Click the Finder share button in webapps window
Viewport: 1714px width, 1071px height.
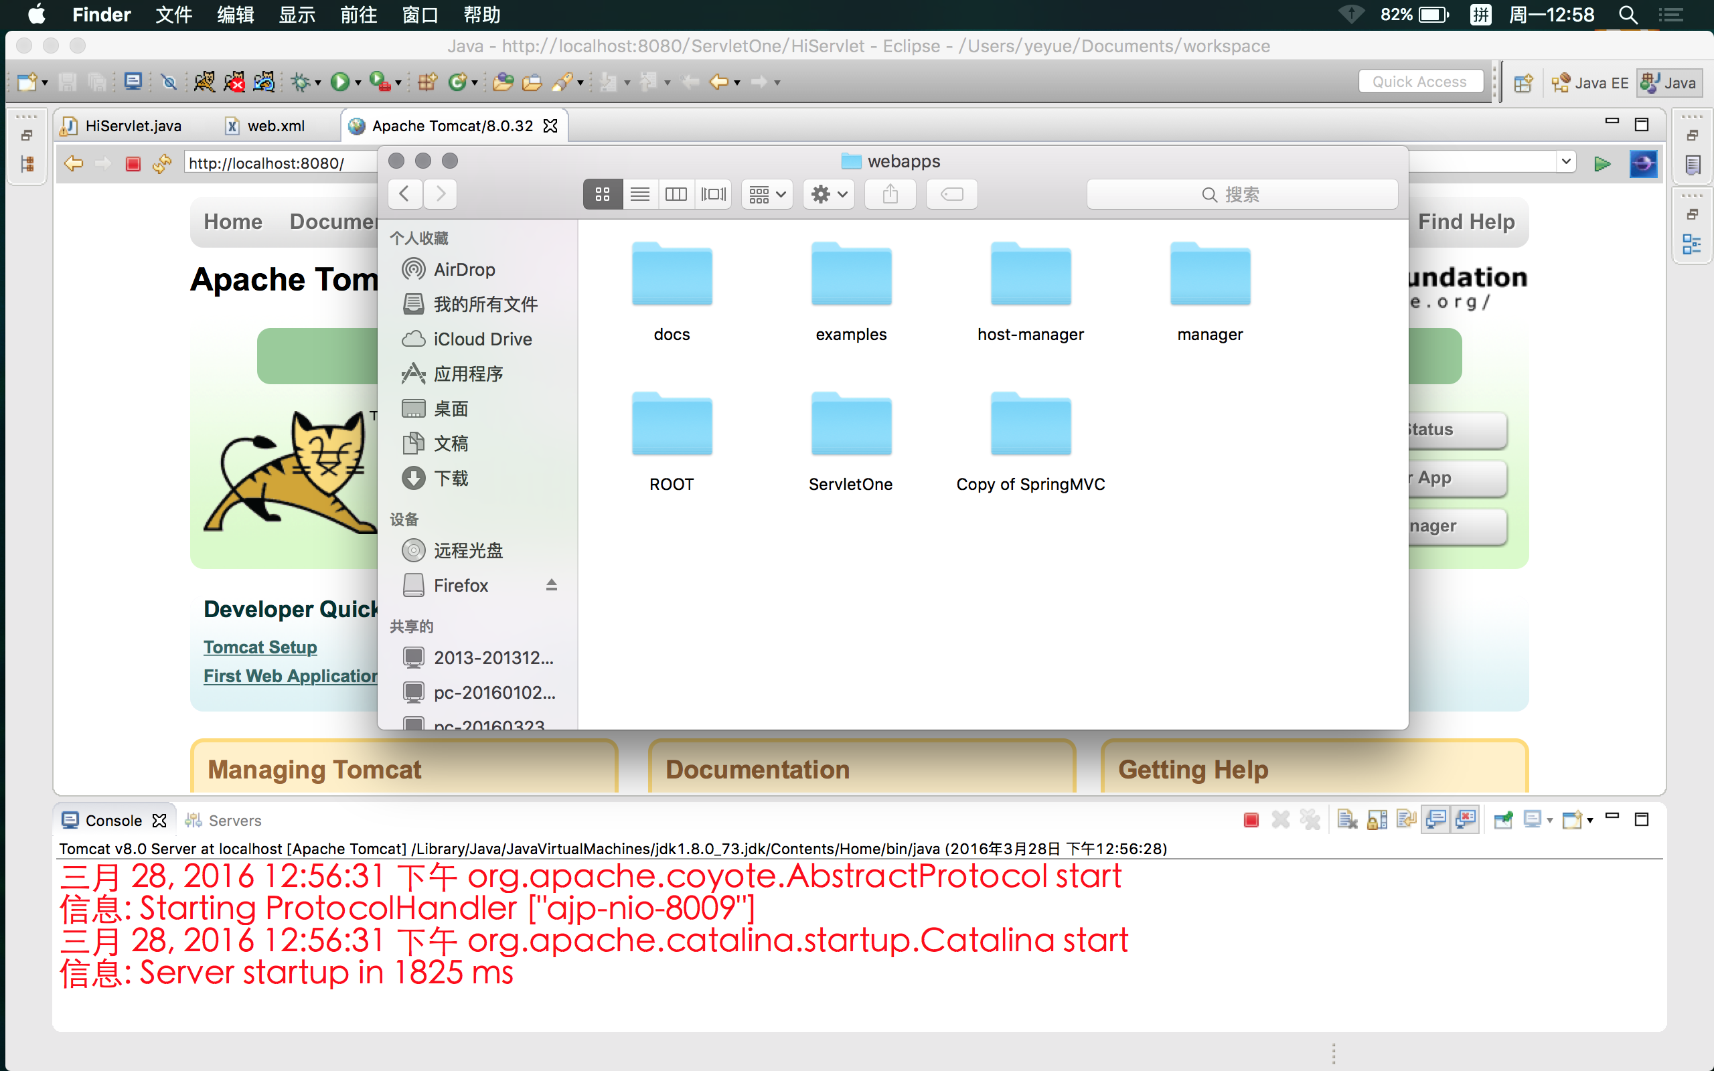click(x=890, y=194)
